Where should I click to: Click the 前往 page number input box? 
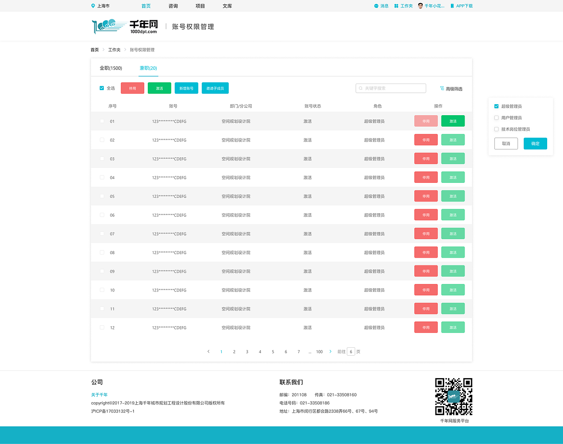(x=351, y=352)
